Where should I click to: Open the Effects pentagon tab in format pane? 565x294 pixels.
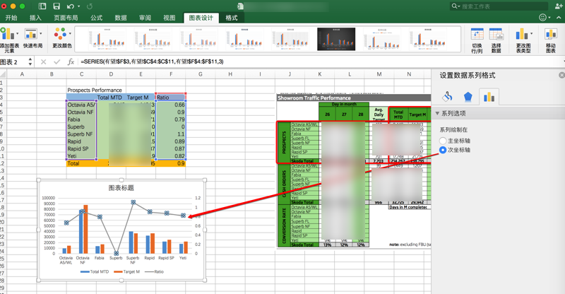[x=468, y=96]
